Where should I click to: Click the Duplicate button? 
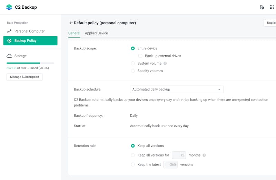click(x=270, y=23)
